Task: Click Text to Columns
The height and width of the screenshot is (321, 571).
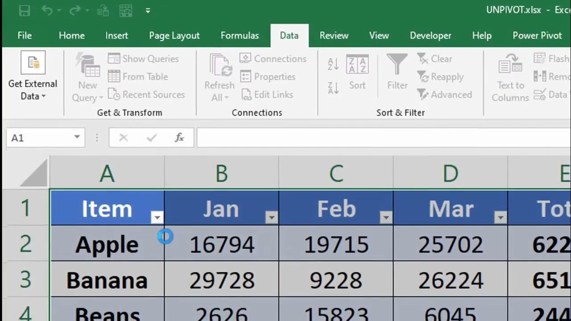Action: click(510, 78)
